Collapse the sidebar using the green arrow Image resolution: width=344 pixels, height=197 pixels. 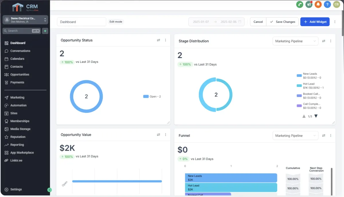pos(50,190)
